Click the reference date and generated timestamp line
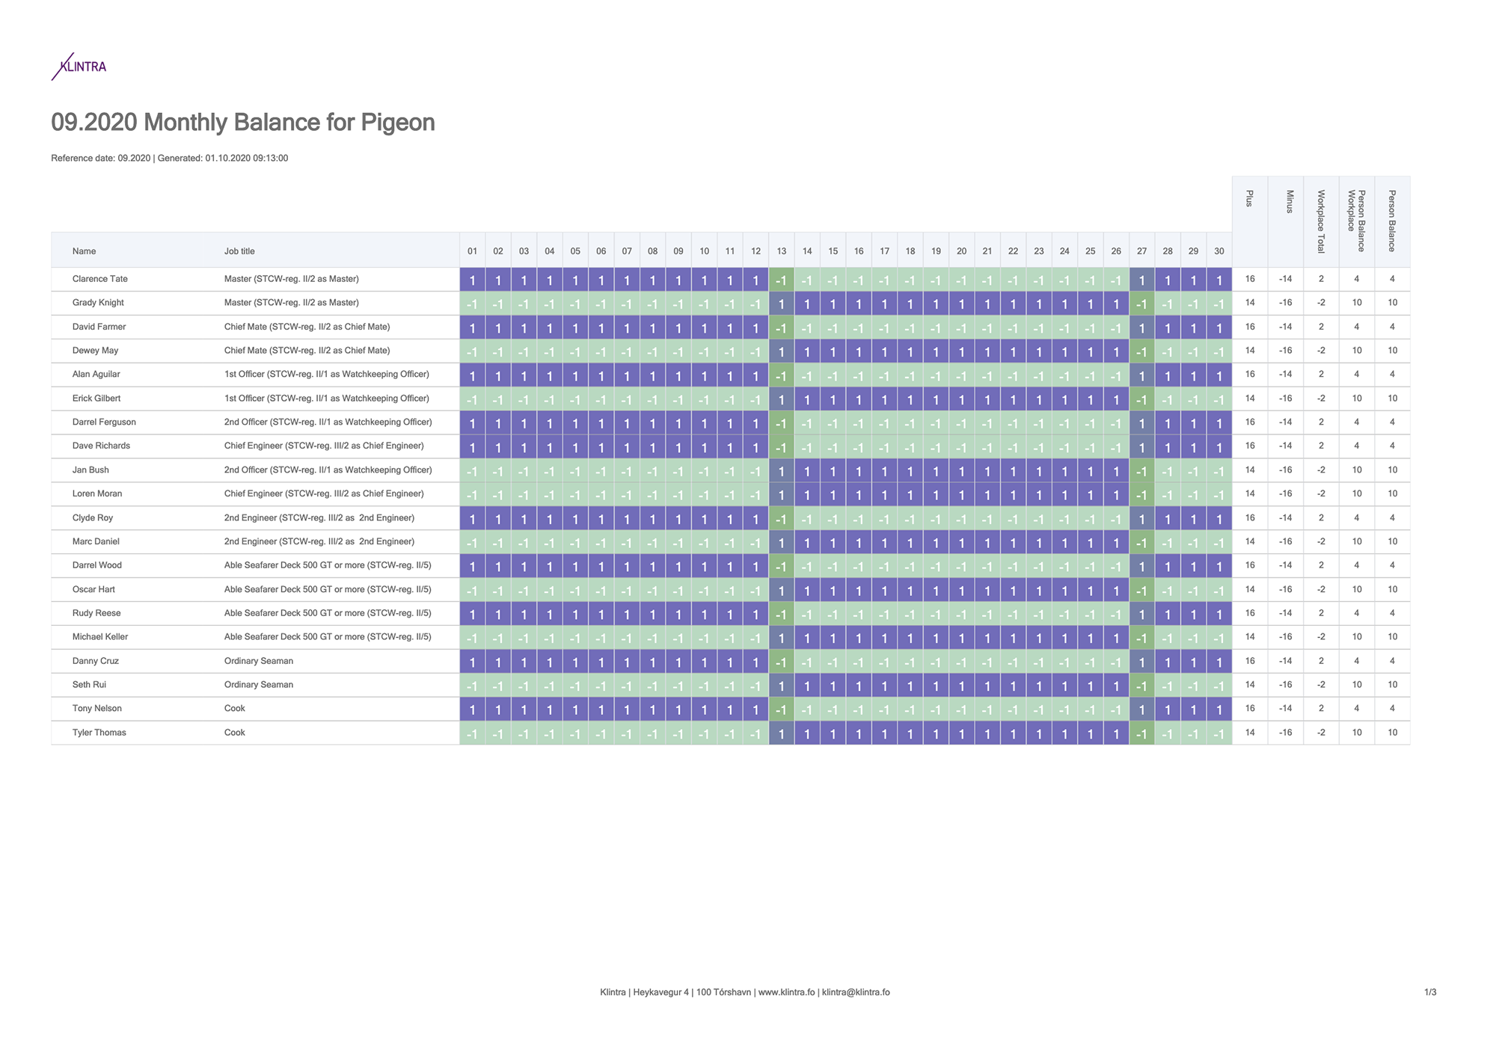 170,159
